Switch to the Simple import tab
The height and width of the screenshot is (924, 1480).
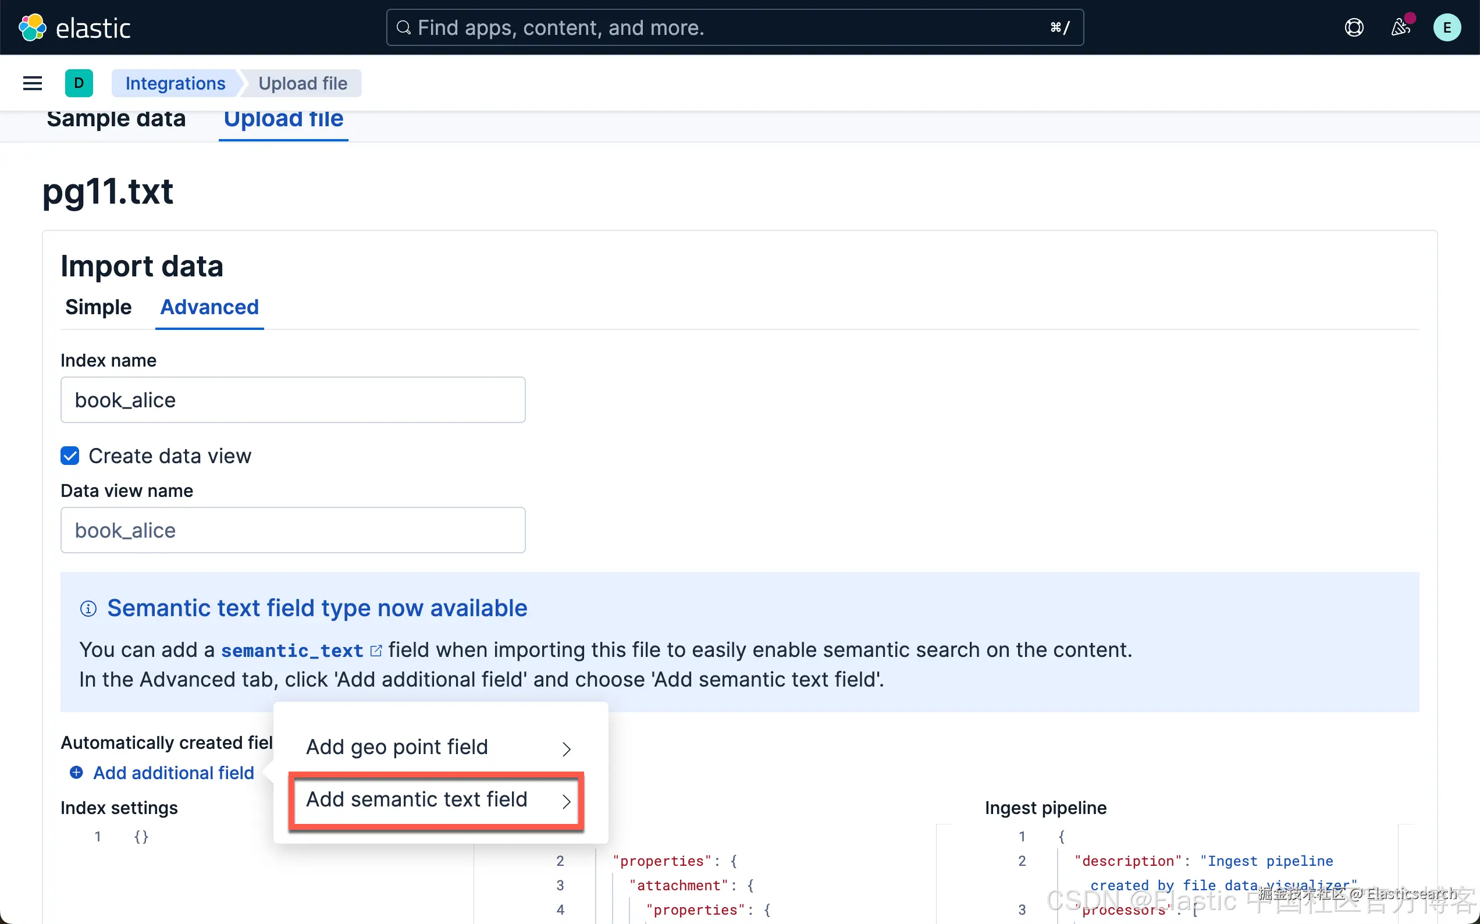(x=98, y=307)
